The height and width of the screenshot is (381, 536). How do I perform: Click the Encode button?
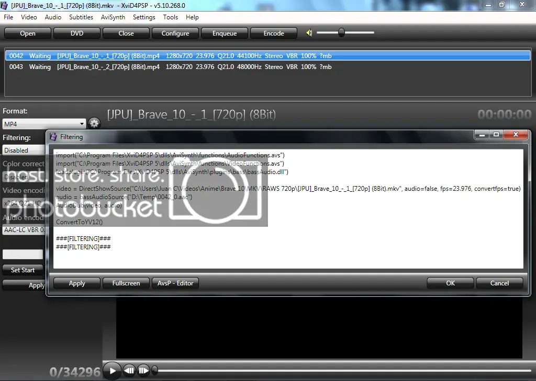(273, 33)
